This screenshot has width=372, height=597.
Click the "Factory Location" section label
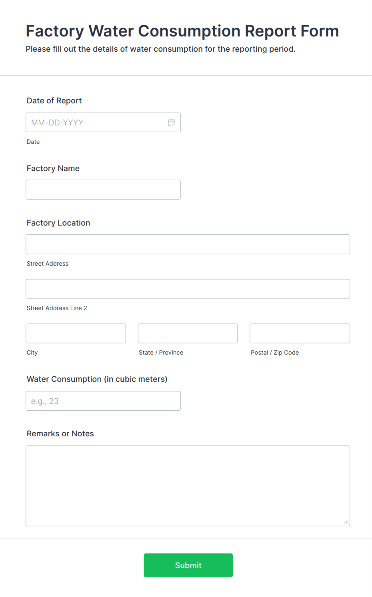58,223
